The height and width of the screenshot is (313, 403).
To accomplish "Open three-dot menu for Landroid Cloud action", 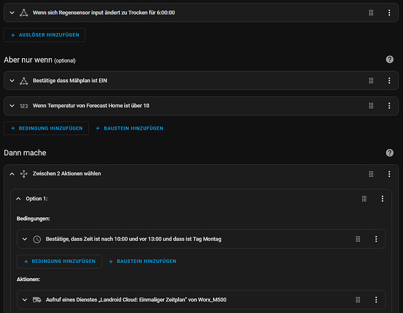I will click(x=376, y=300).
